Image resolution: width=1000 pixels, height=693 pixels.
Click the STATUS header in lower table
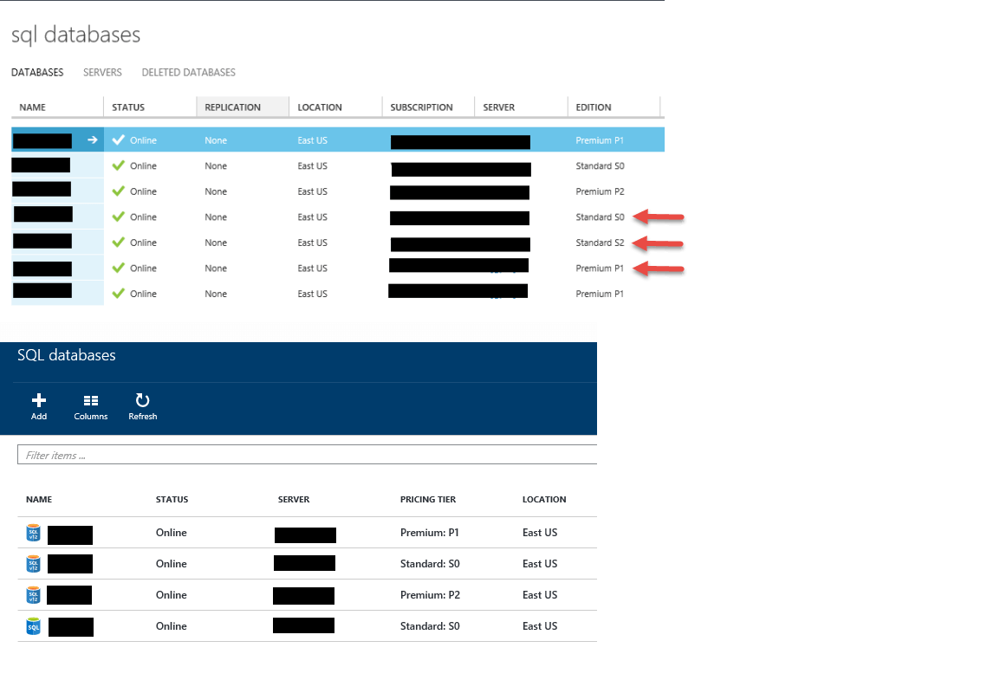click(172, 500)
